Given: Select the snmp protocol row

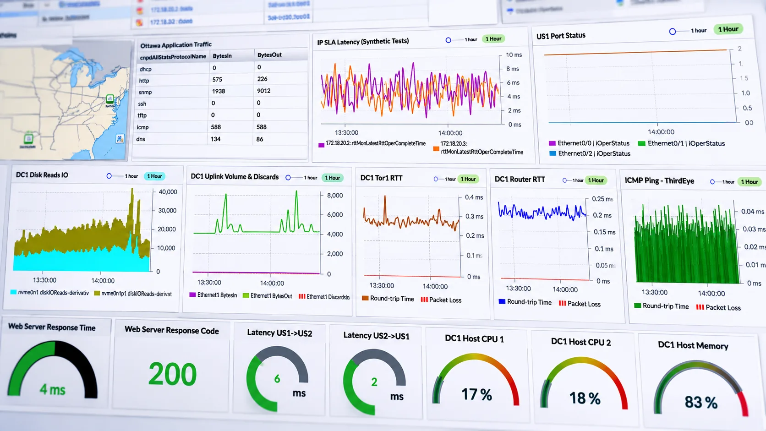Looking at the screenshot, I should click(222, 92).
